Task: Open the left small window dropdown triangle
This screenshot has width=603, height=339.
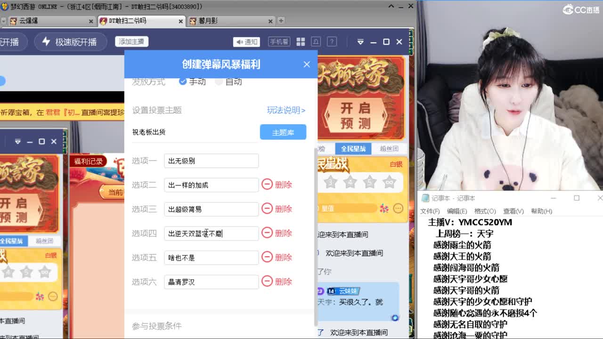Action: (18, 141)
